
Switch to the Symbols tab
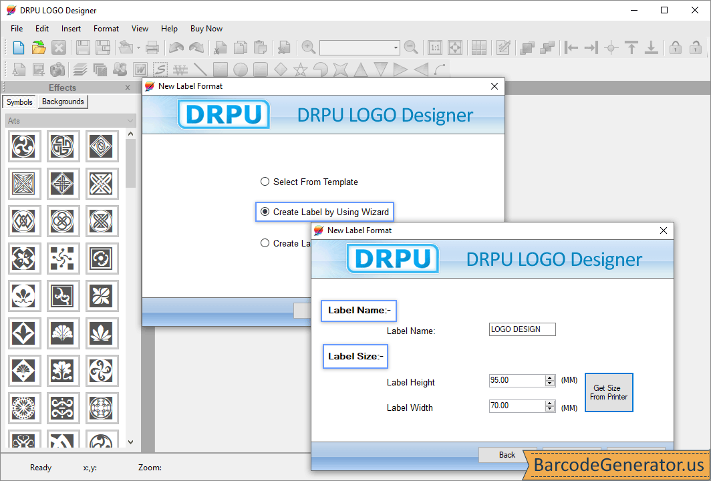pos(19,102)
